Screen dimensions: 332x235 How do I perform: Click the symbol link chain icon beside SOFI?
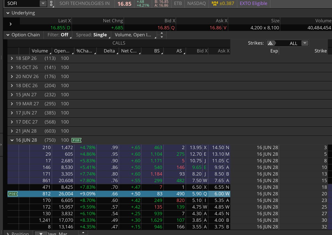[x=51, y=4]
